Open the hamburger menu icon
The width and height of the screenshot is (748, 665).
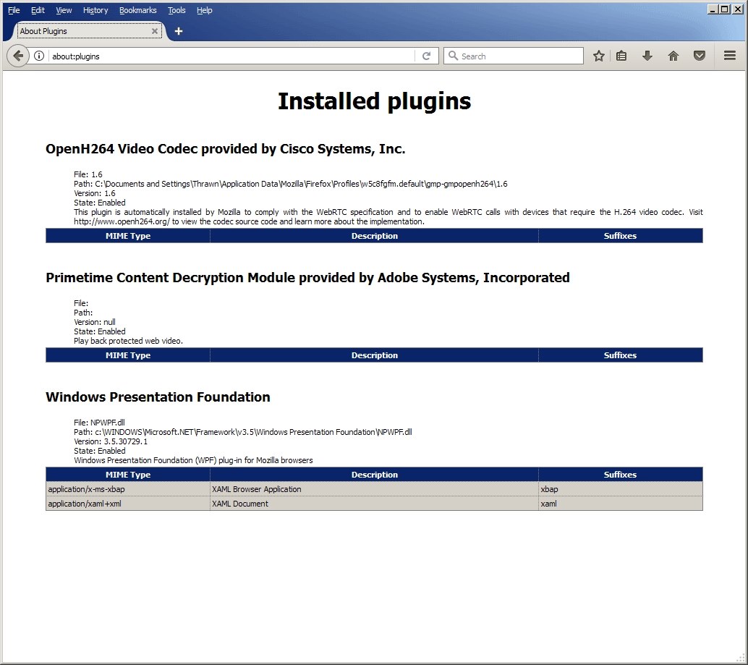(729, 56)
